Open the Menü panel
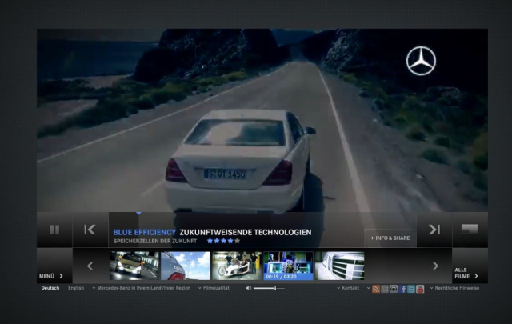The image size is (512, 324). pyautogui.click(x=50, y=275)
